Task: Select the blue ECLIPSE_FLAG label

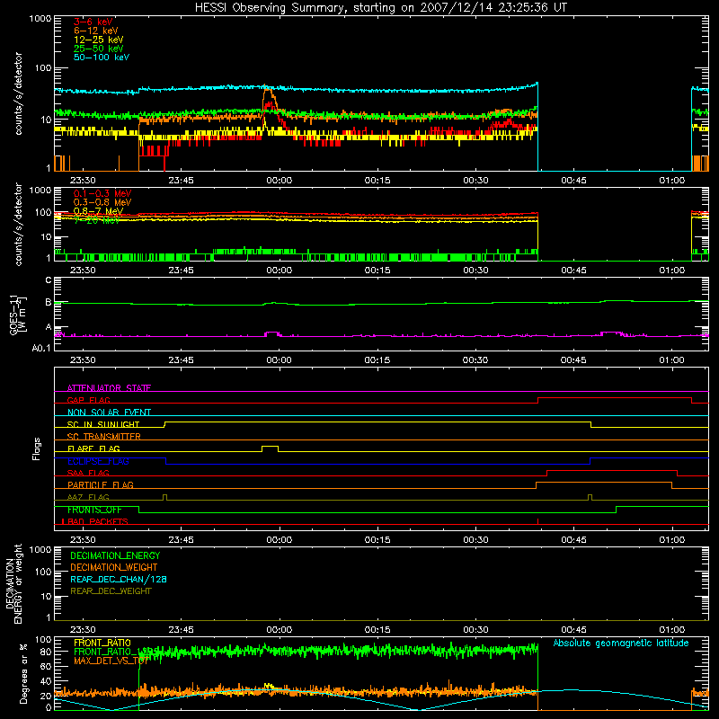Action: (98, 461)
